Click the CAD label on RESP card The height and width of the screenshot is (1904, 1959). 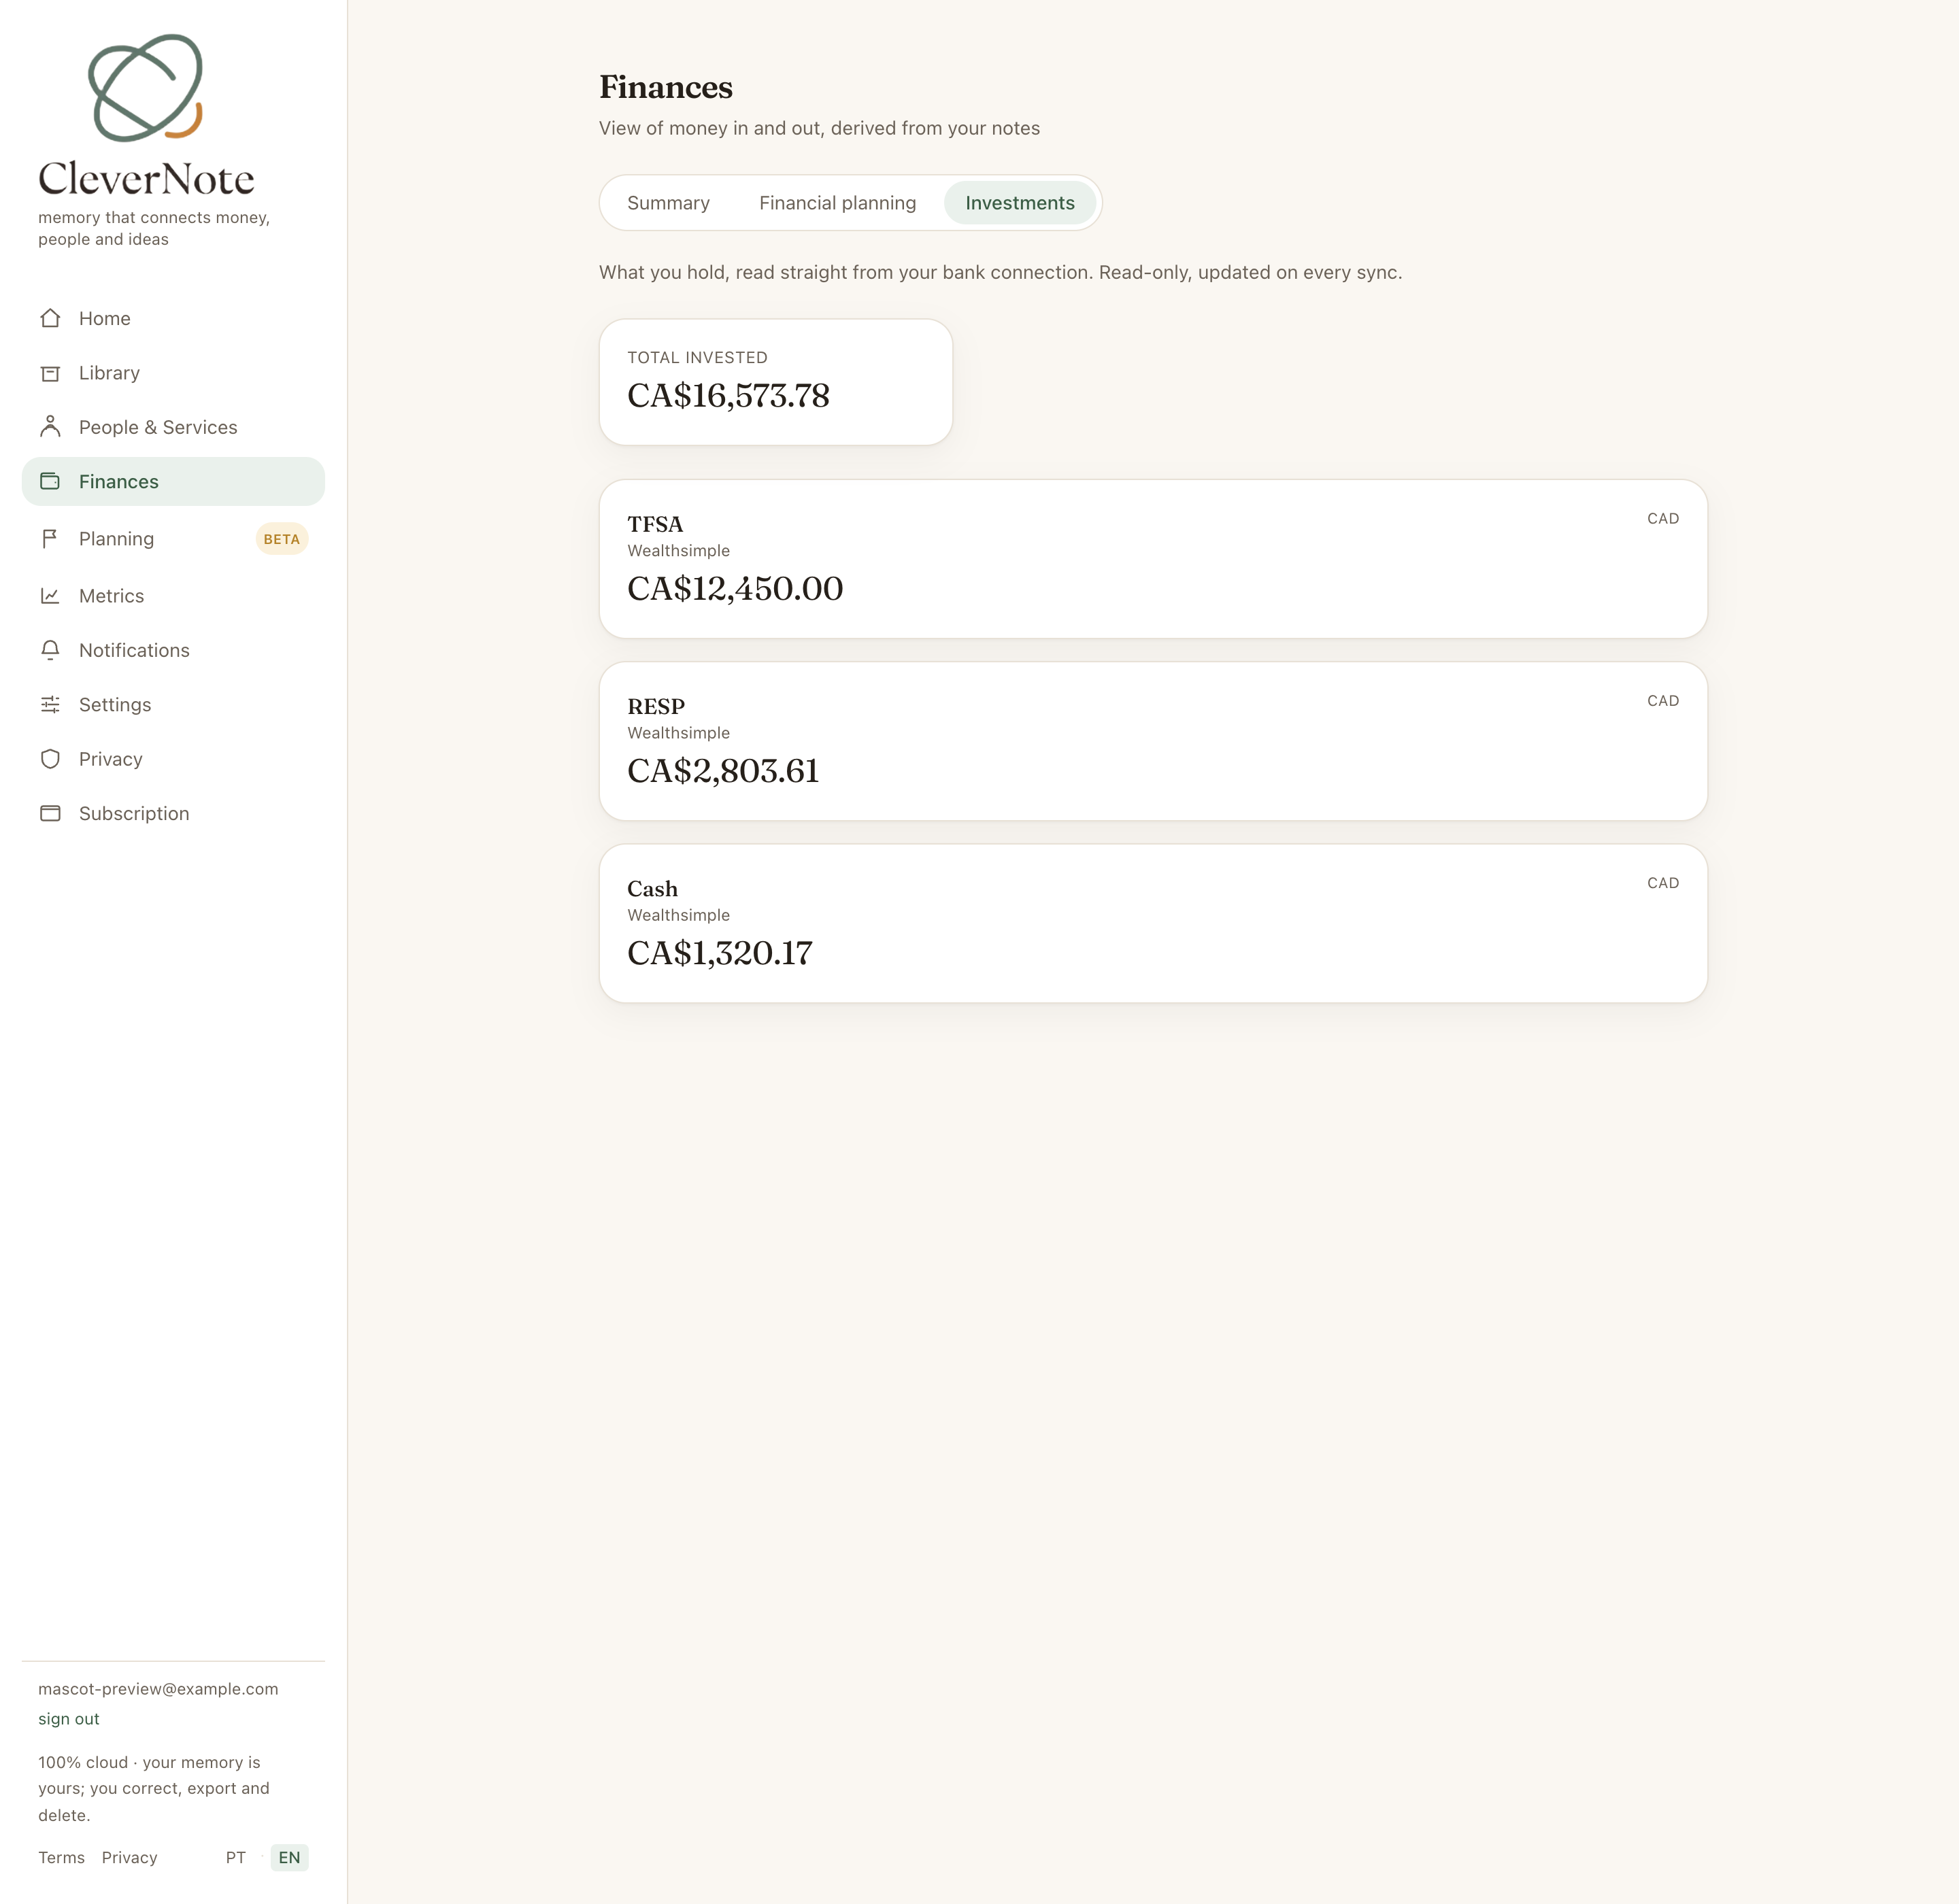1663,701
